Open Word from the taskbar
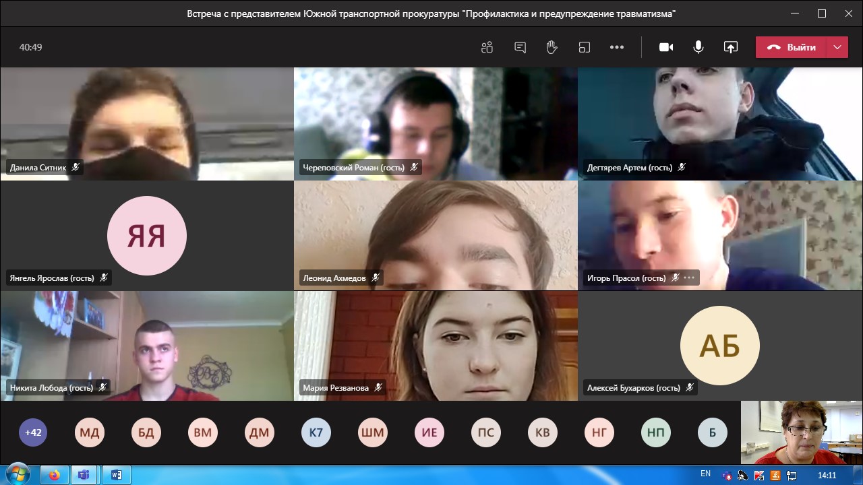 (116, 475)
